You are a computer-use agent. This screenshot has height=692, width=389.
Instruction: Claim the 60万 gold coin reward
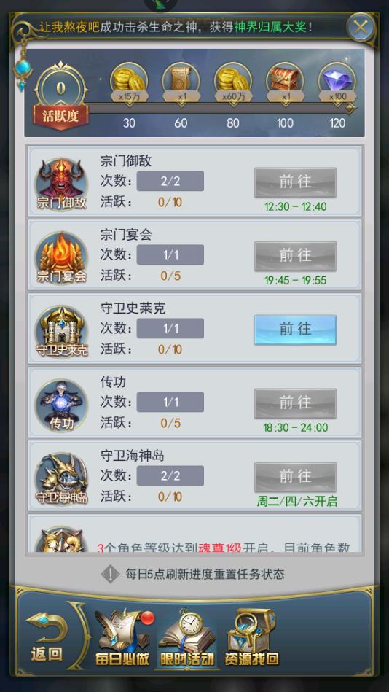click(233, 82)
